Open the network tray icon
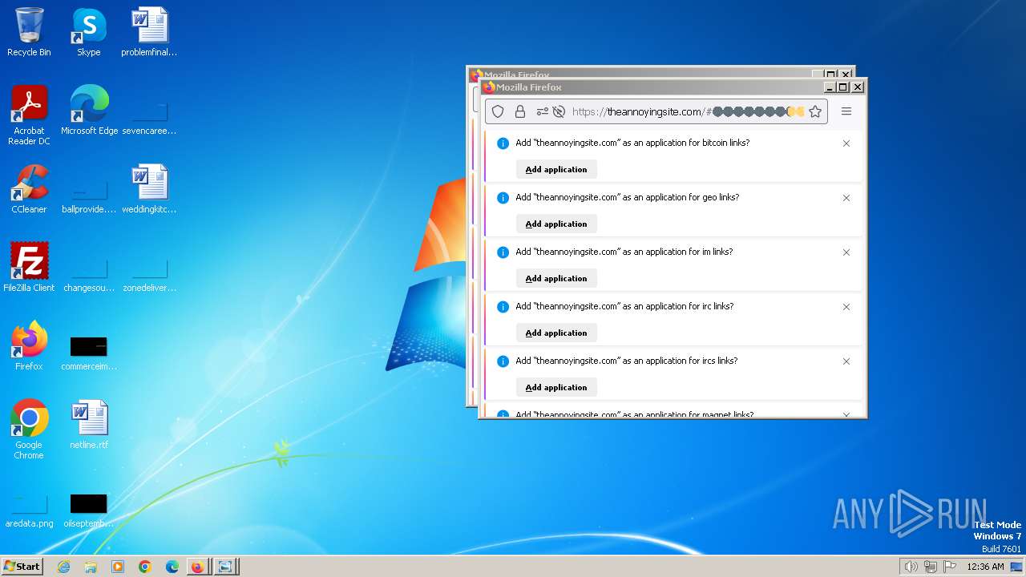The height and width of the screenshot is (577, 1026). (931, 567)
